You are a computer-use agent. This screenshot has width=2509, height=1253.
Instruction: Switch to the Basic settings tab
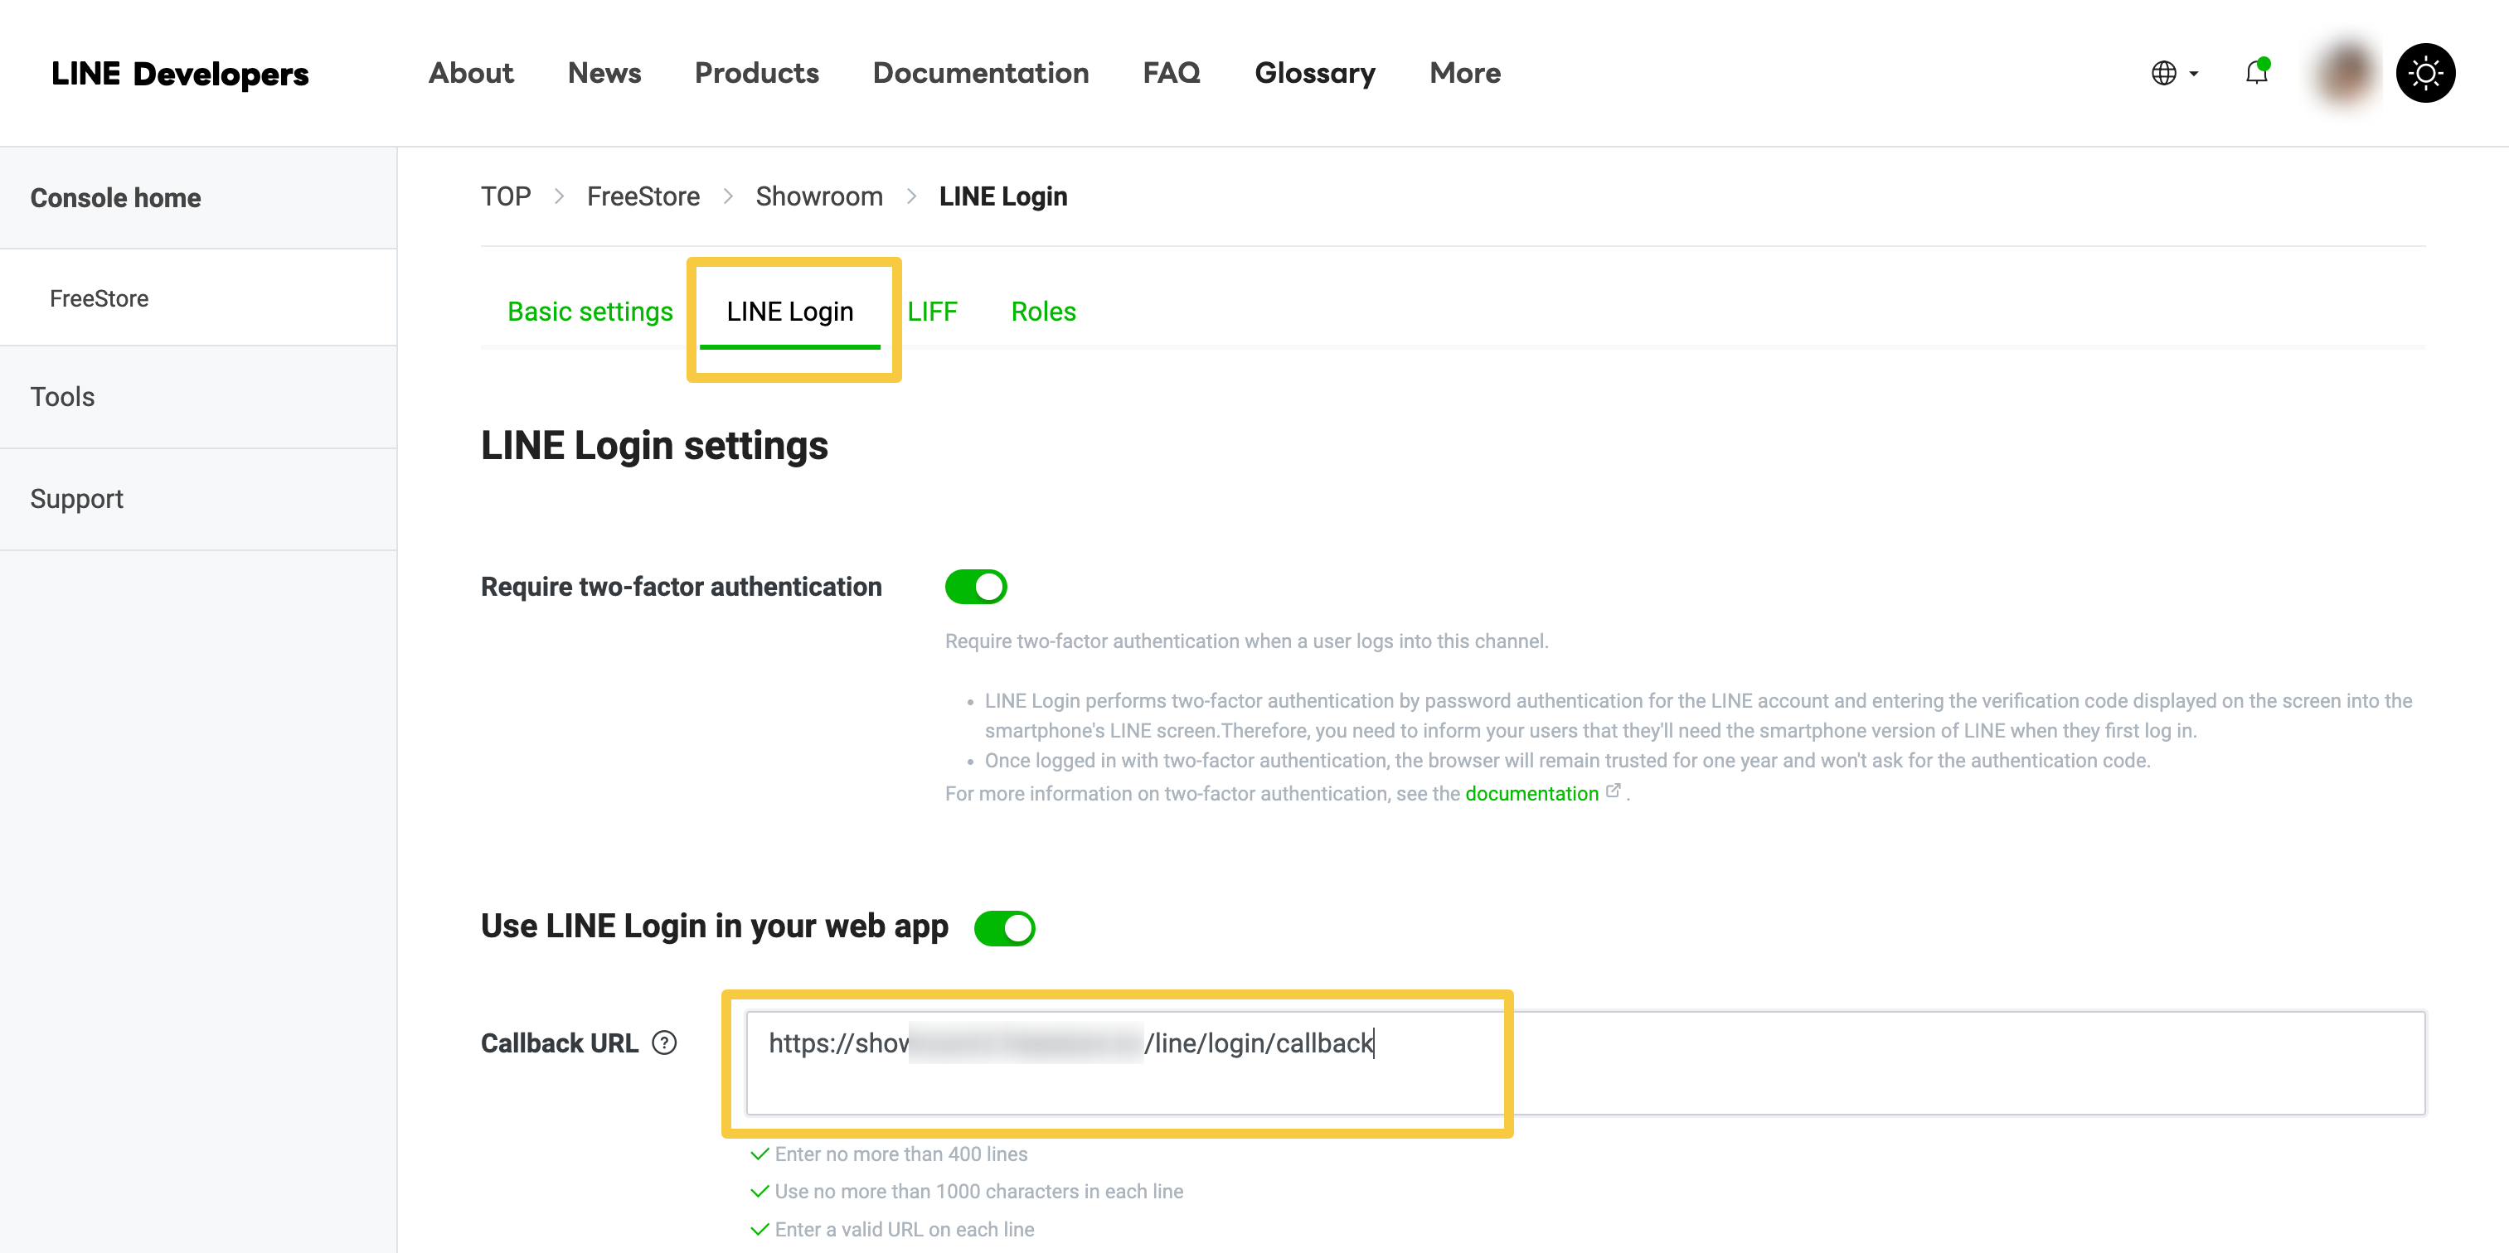tap(590, 312)
